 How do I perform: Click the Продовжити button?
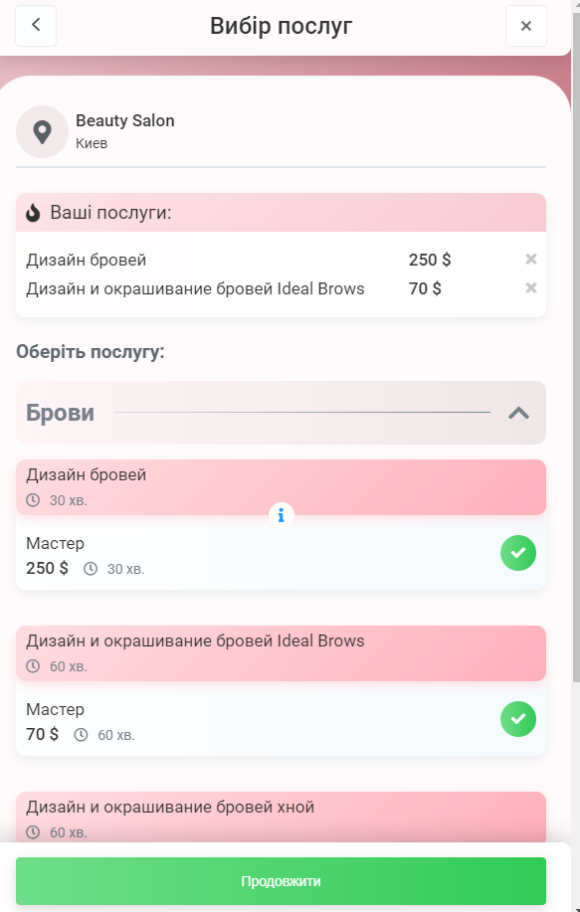tap(281, 881)
